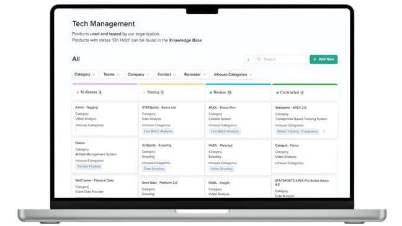
Task: Click the Testing count badge 5
Action: coord(163,92)
